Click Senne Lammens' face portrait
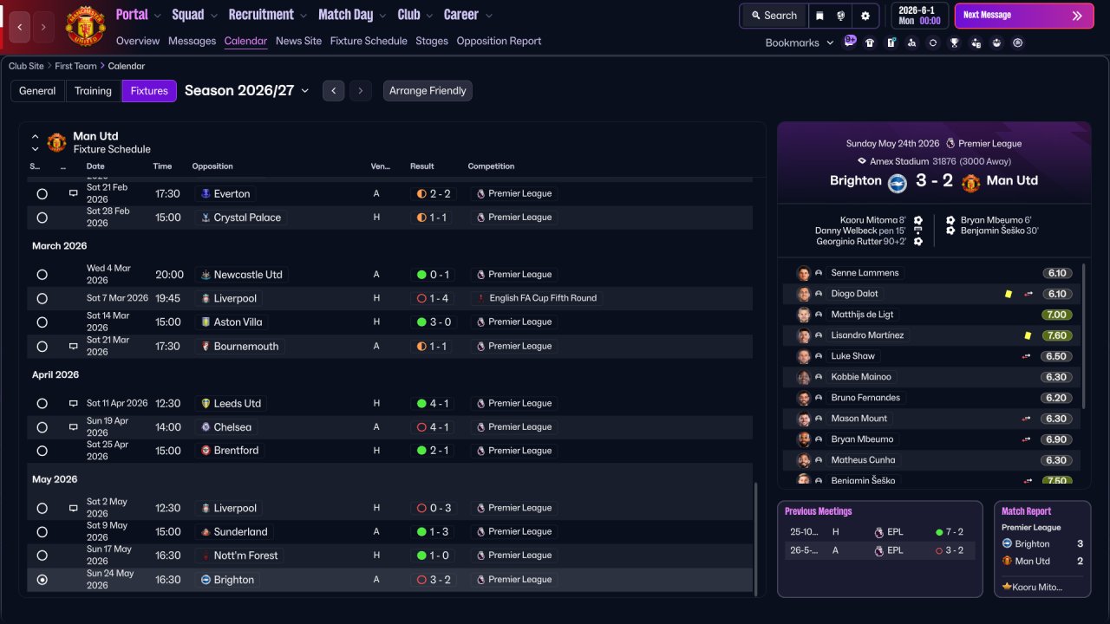 click(x=804, y=273)
